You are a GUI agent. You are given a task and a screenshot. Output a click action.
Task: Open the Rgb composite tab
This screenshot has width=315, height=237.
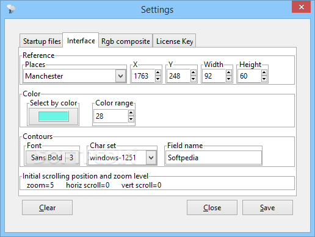coord(126,41)
